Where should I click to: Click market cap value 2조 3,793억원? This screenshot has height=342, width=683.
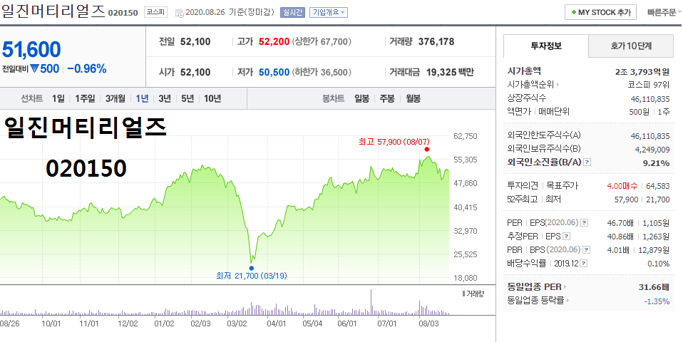tap(642, 72)
